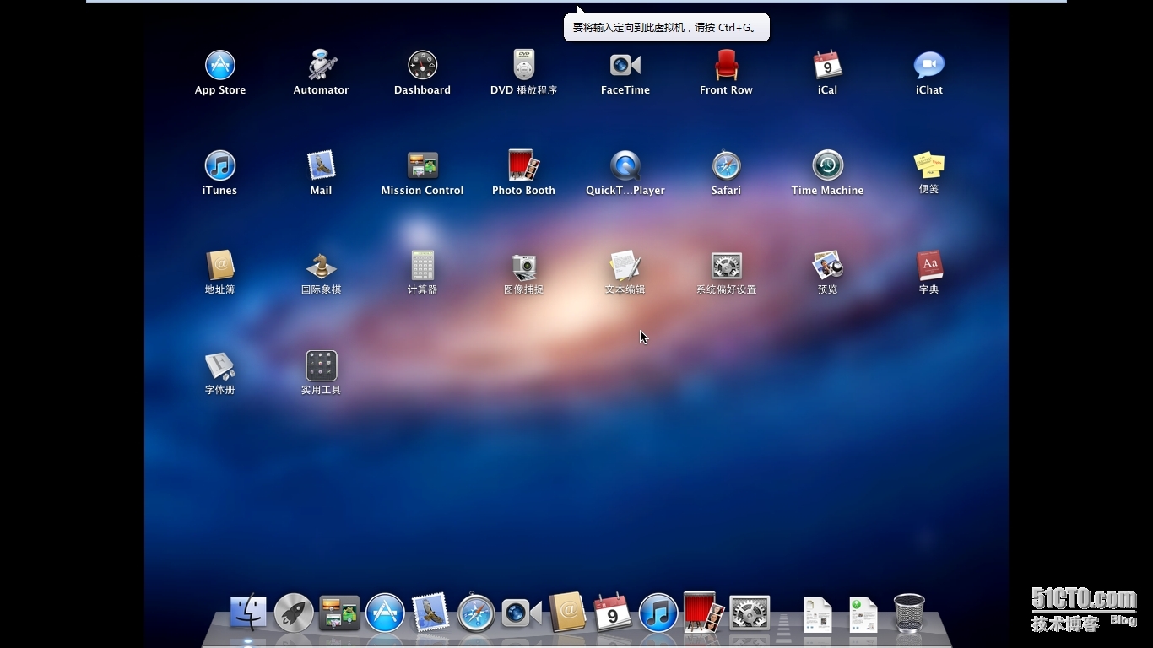The width and height of the screenshot is (1153, 648).
Task: Open iCal from the Launchpad grid
Action: pos(828,65)
